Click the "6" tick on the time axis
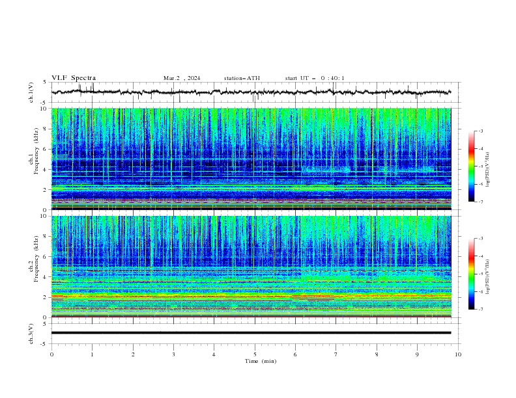 pyautogui.click(x=295, y=354)
